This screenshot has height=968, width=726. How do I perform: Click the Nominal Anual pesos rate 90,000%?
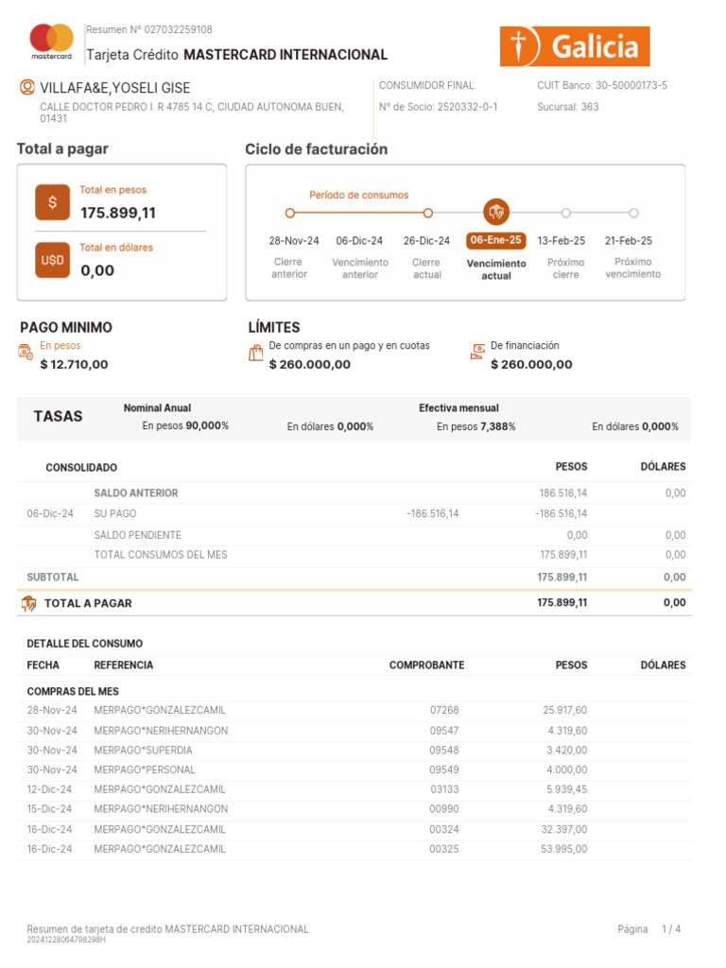[x=207, y=425]
